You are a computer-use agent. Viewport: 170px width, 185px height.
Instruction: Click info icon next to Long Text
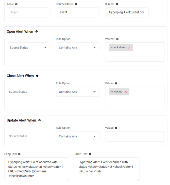coord(20,154)
